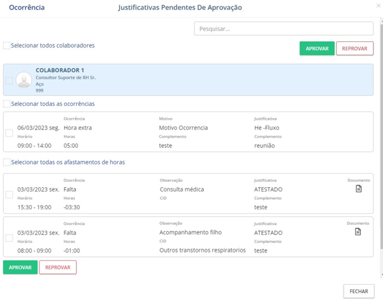Click the top green Aprovar button
Viewport: 383px width, 300px height.
point(316,49)
